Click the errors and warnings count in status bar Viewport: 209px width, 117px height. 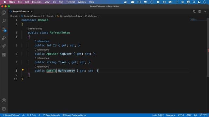pos(31,115)
